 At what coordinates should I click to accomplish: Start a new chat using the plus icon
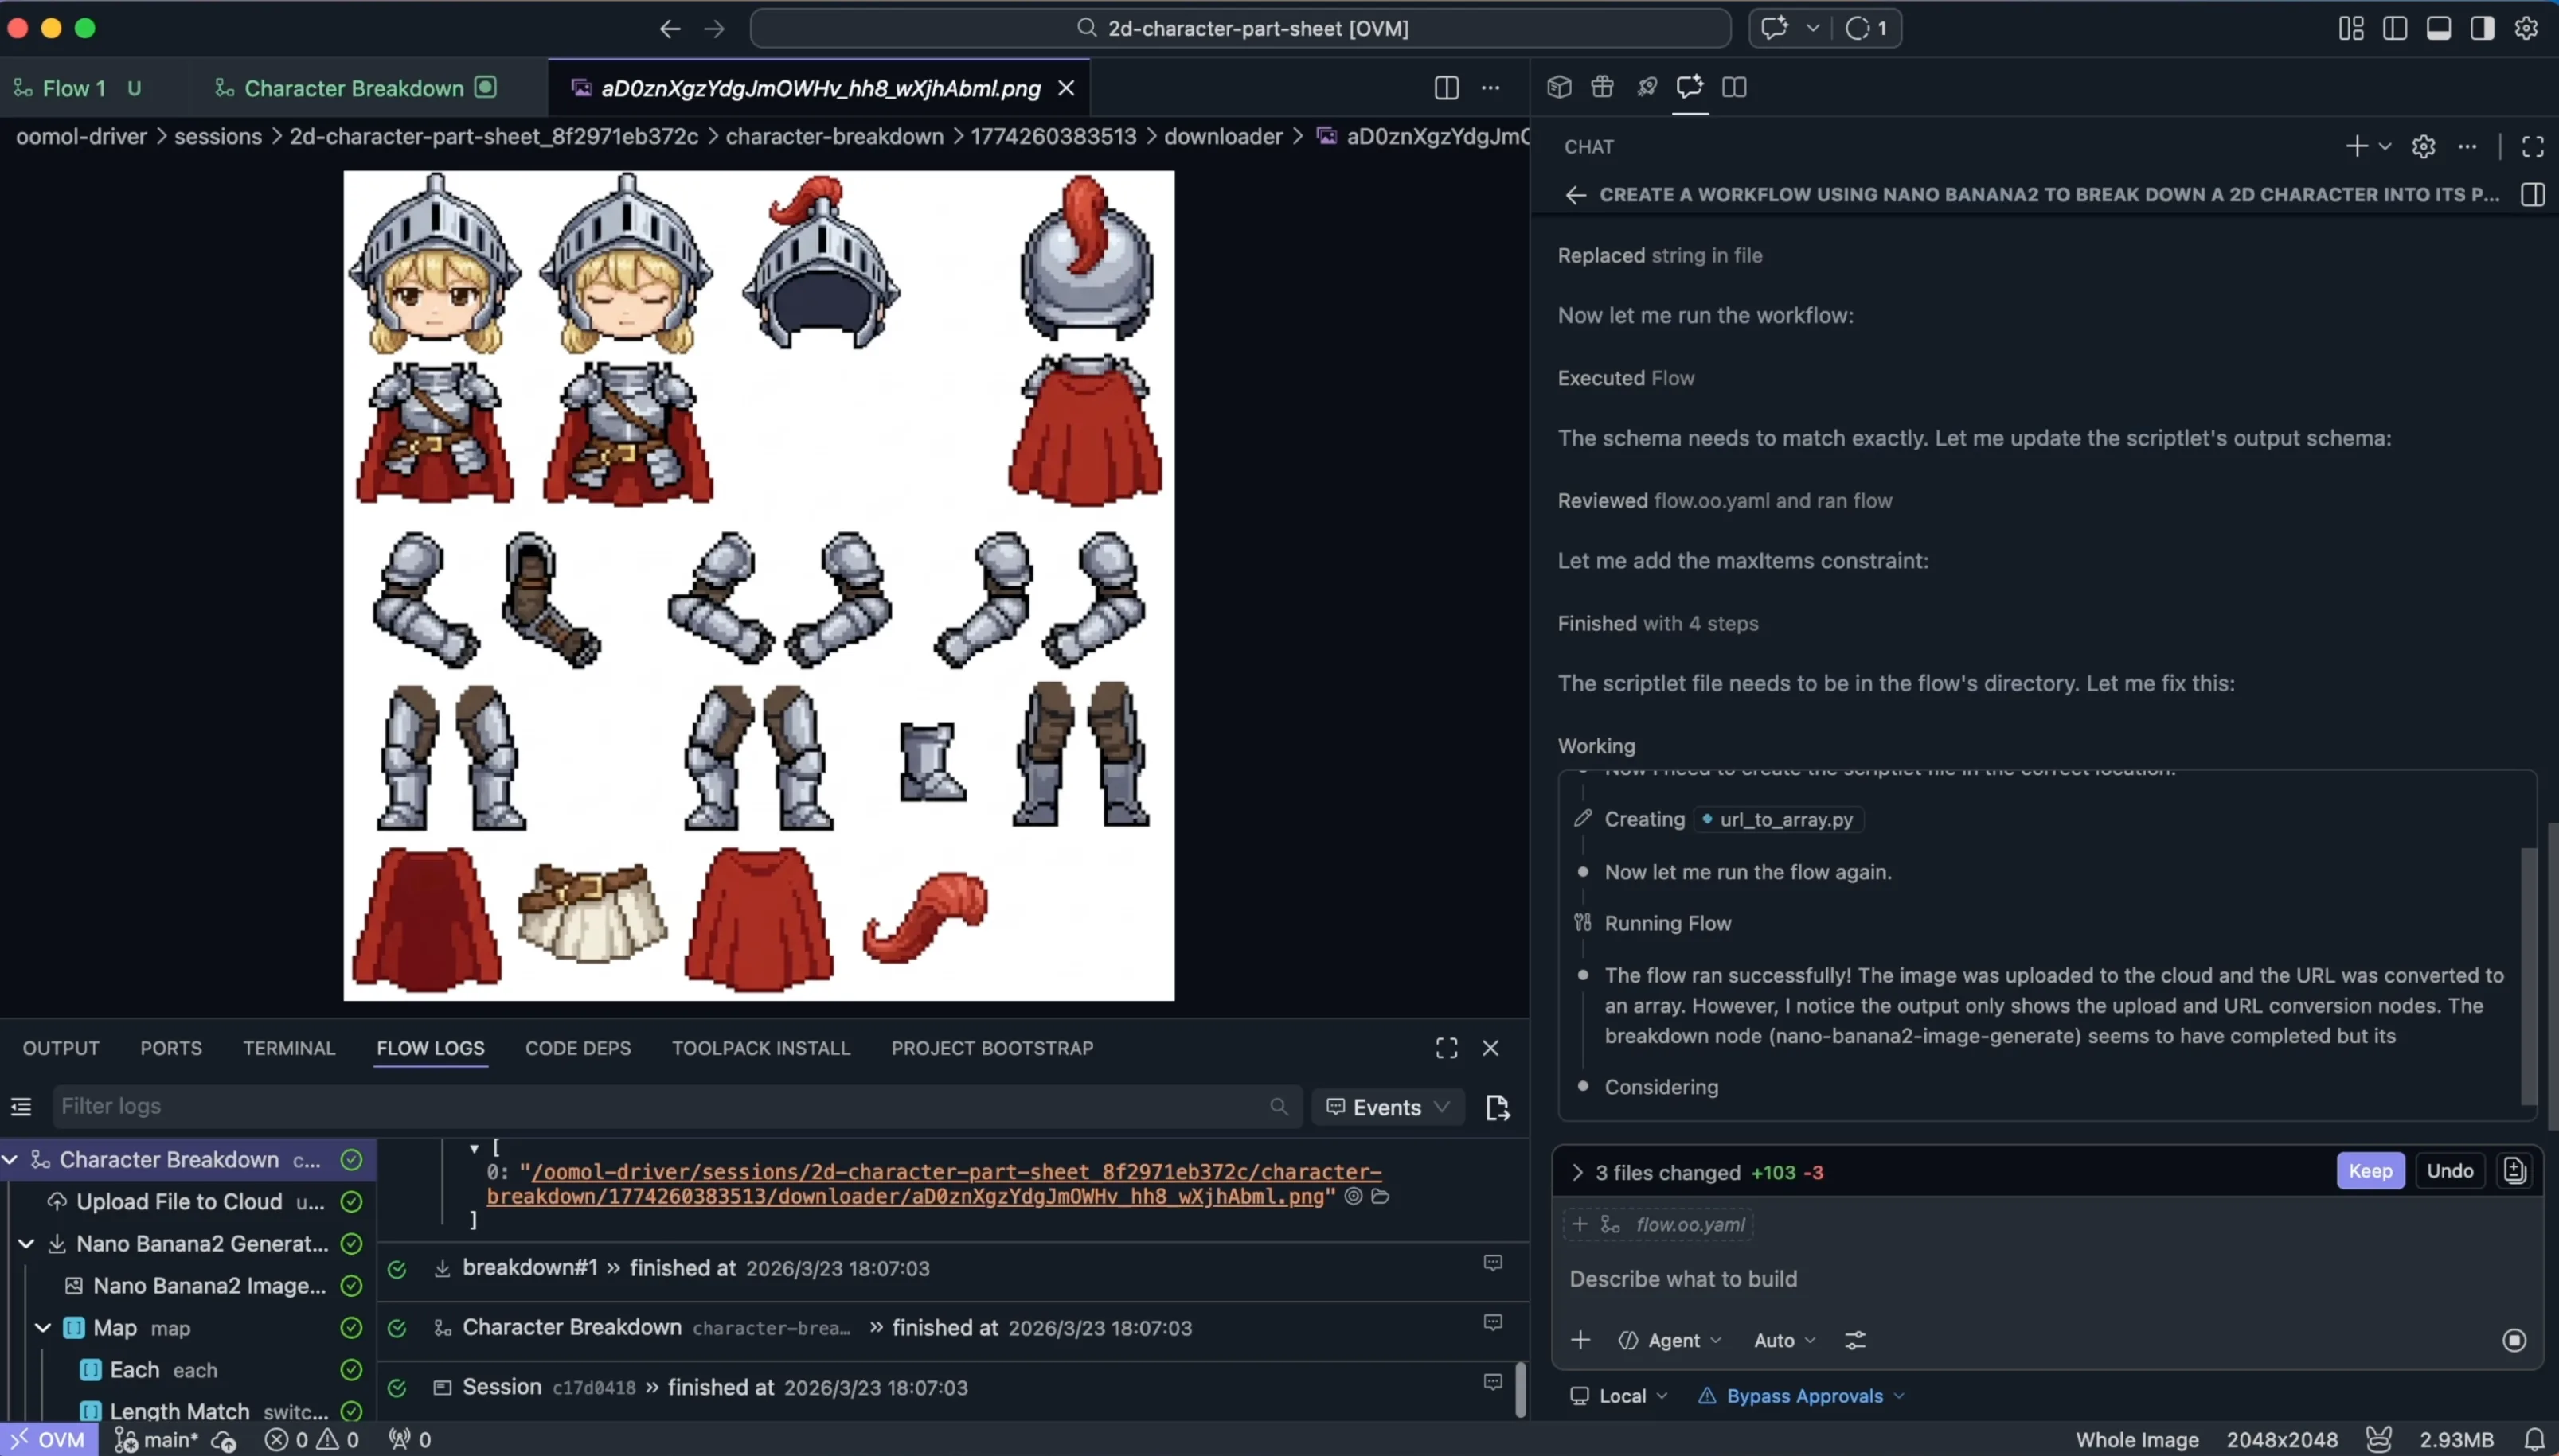2357,146
